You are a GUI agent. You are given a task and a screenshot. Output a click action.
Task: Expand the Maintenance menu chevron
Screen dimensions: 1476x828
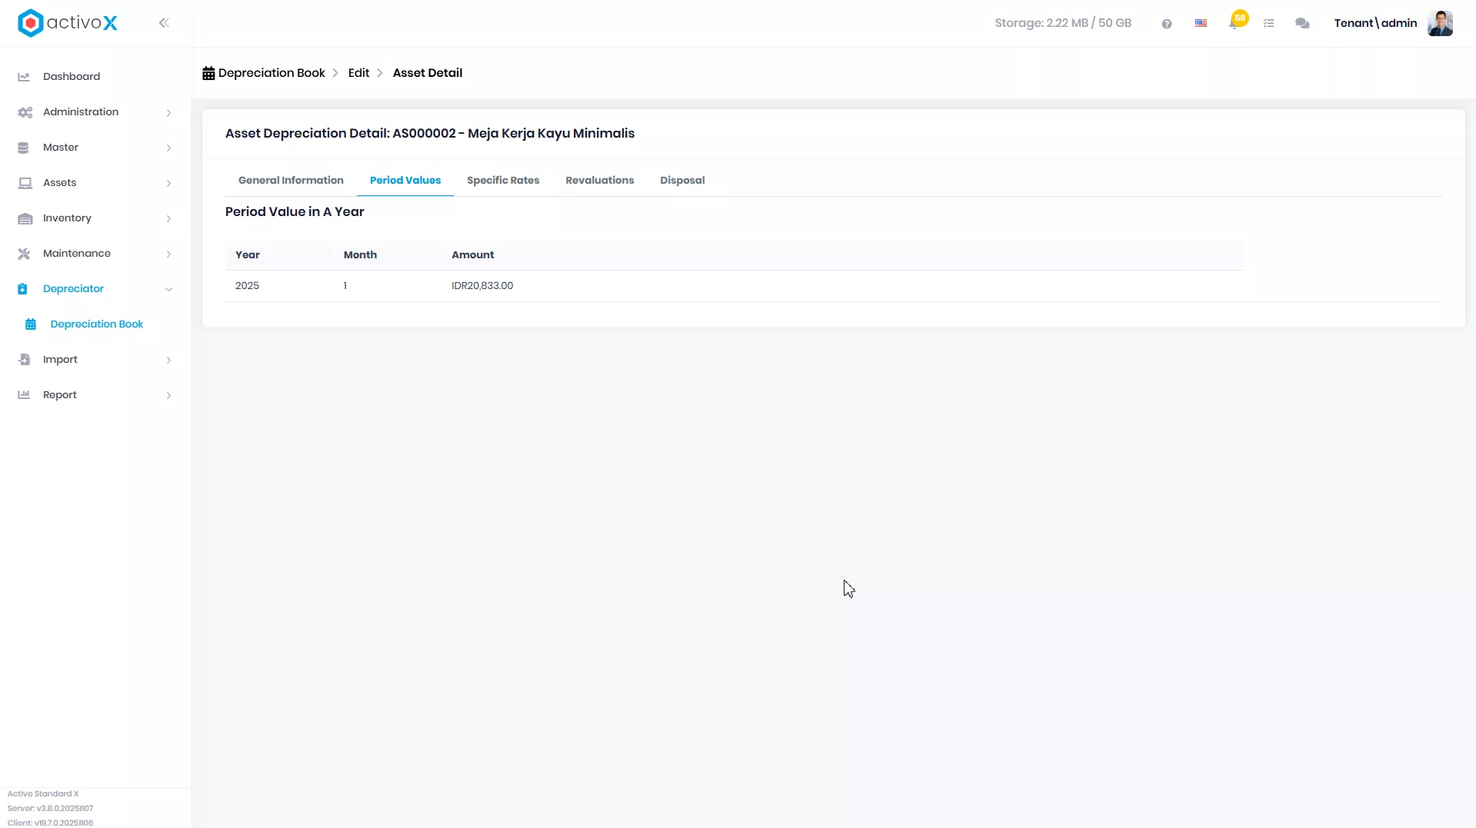168,254
